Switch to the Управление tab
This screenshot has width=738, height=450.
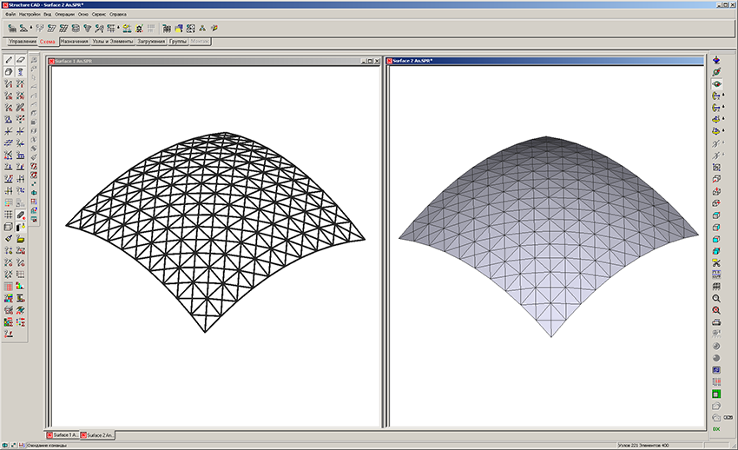point(23,41)
